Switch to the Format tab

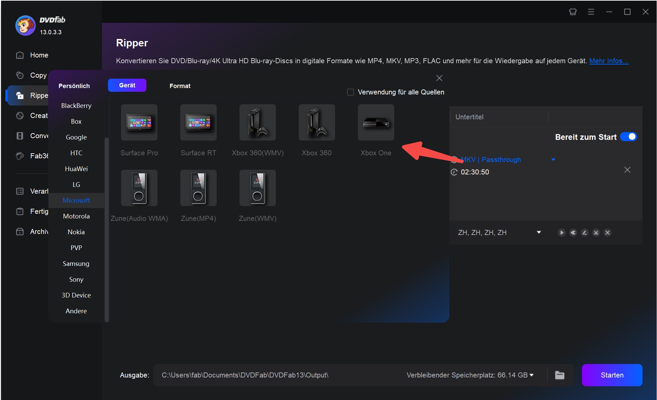(180, 86)
